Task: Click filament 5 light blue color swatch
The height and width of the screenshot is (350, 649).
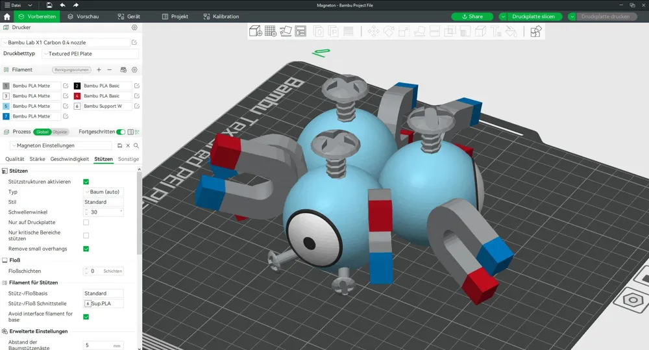Action: pyautogui.click(x=6, y=106)
